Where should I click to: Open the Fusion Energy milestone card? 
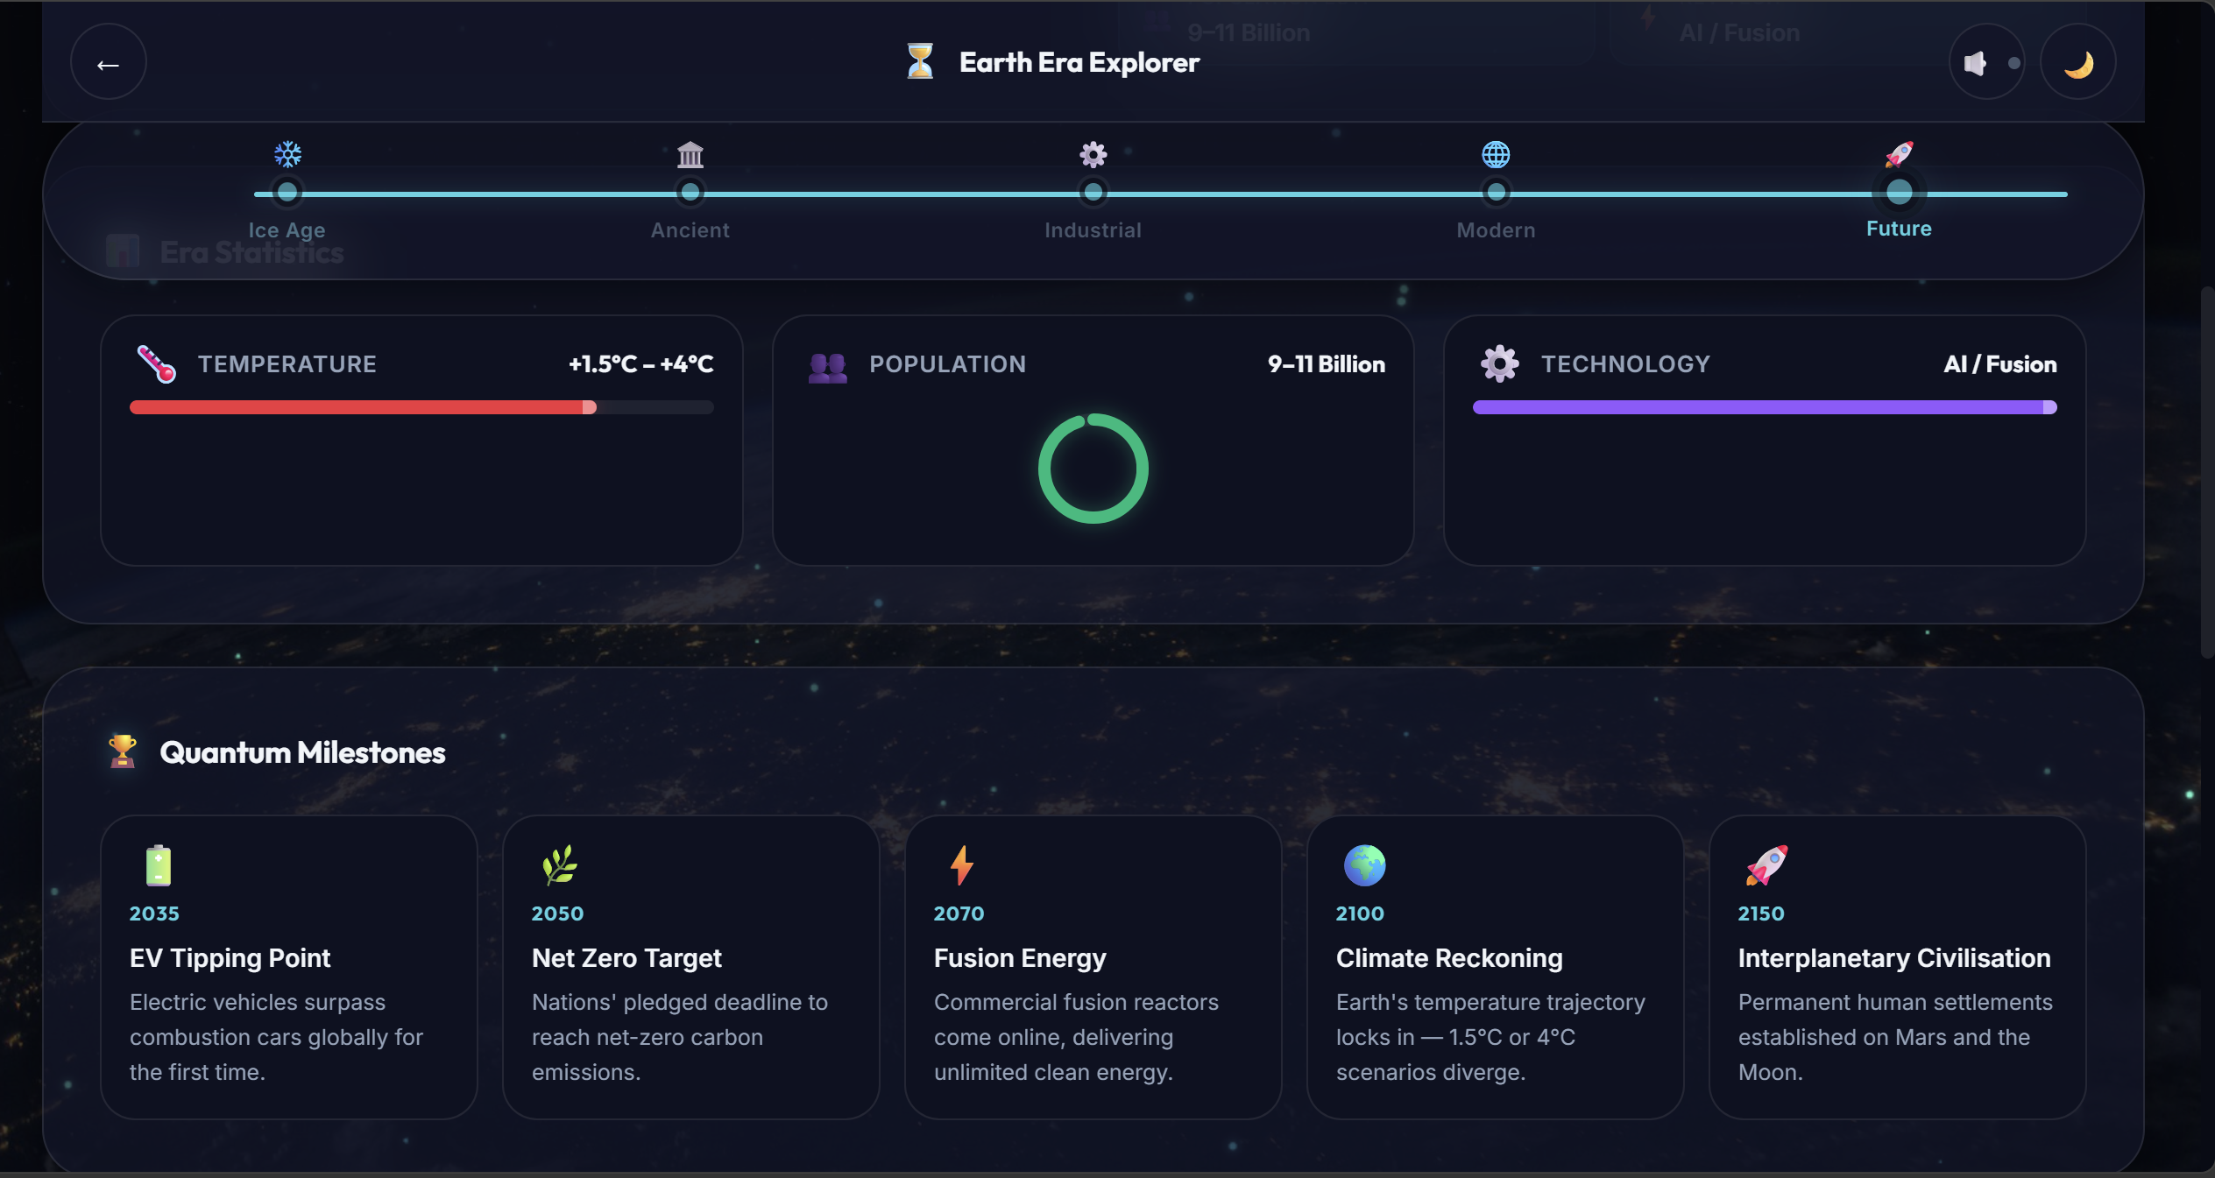1093,966
